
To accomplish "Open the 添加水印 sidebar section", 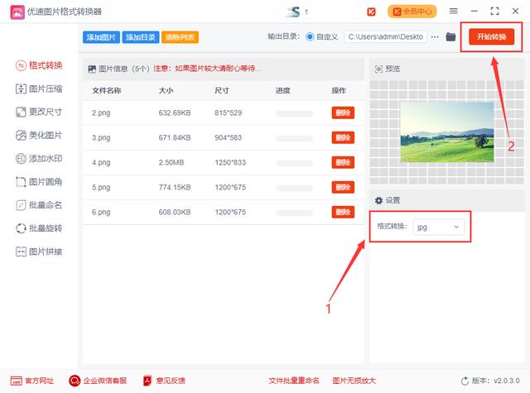I will point(39,158).
